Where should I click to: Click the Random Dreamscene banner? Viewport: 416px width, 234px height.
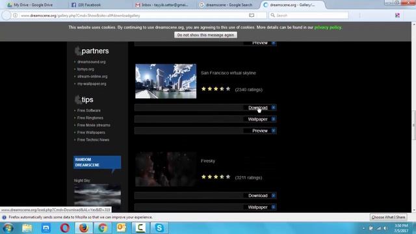(97, 162)
